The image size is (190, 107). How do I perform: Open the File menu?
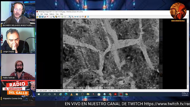pos(38,14)
